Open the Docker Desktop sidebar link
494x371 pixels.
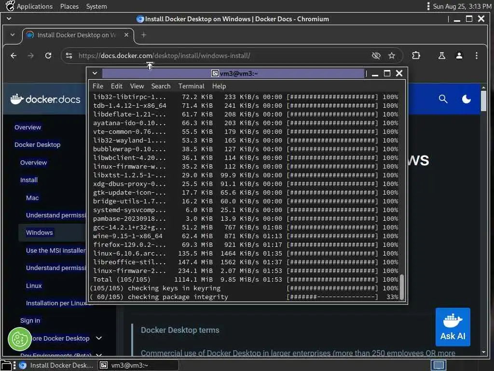[x=38, y=145]
